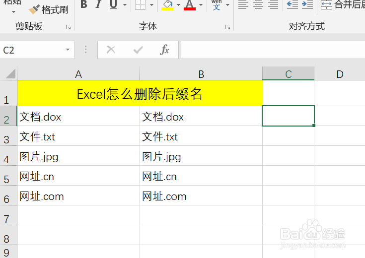Select cell B3 with 文件.txt
The width and height of the screenshot is (365, 258).
click(x=201, y=136)
